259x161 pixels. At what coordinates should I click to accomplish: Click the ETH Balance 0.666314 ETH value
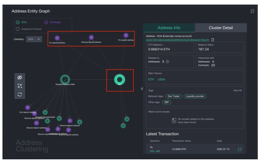click(159, 49)
